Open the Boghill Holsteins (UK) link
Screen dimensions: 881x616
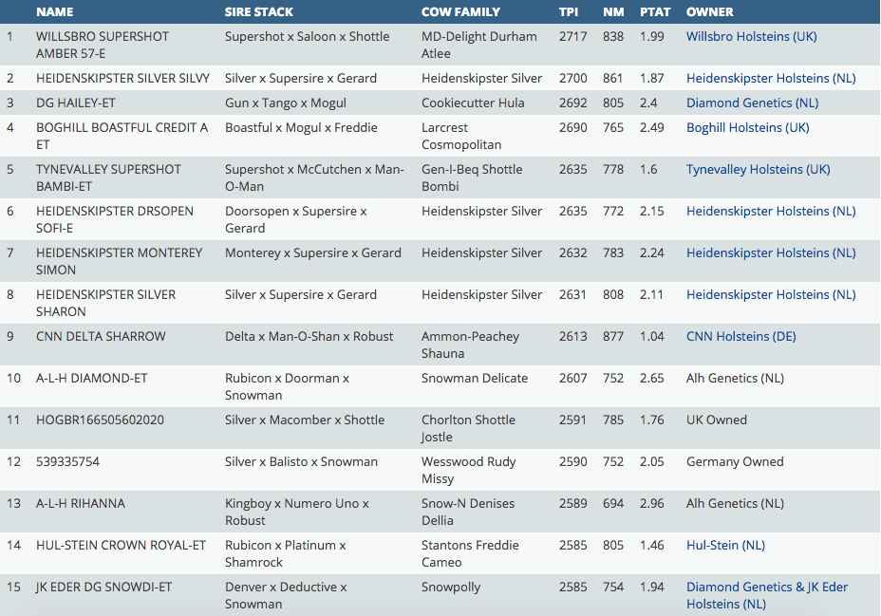pos(747,127)
